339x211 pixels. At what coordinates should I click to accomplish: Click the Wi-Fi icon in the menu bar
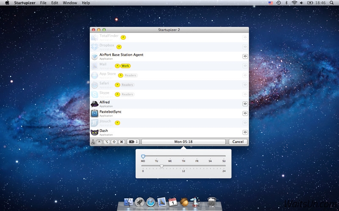point(294,3)
